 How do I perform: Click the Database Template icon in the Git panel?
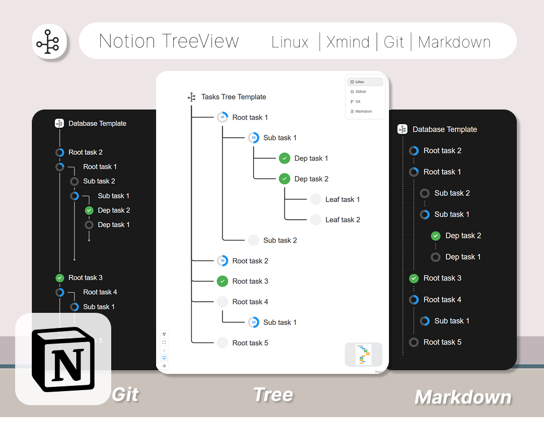60,124
